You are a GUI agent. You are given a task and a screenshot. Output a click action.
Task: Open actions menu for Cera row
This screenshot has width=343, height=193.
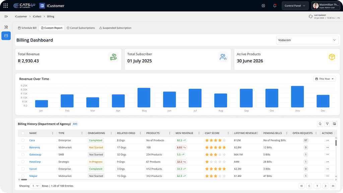click(328, 140)
